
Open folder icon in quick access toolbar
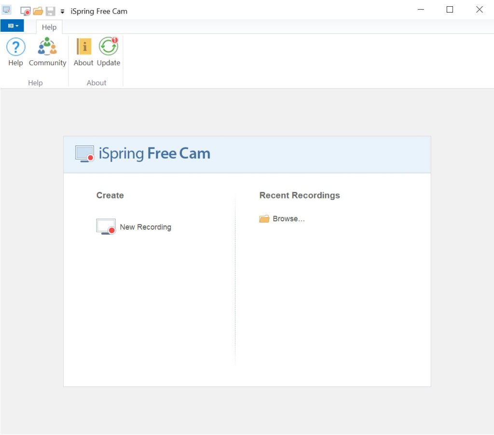pos(38,12)
